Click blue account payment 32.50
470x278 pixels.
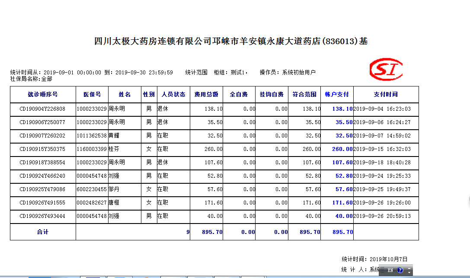click(x=344, y=136)
